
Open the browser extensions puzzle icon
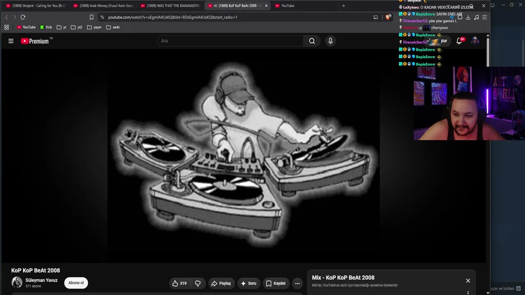point(460,17)
